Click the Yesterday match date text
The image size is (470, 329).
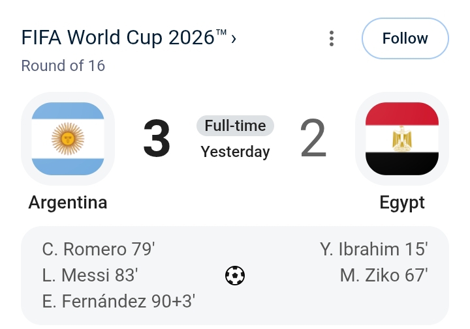pos(235,152)
